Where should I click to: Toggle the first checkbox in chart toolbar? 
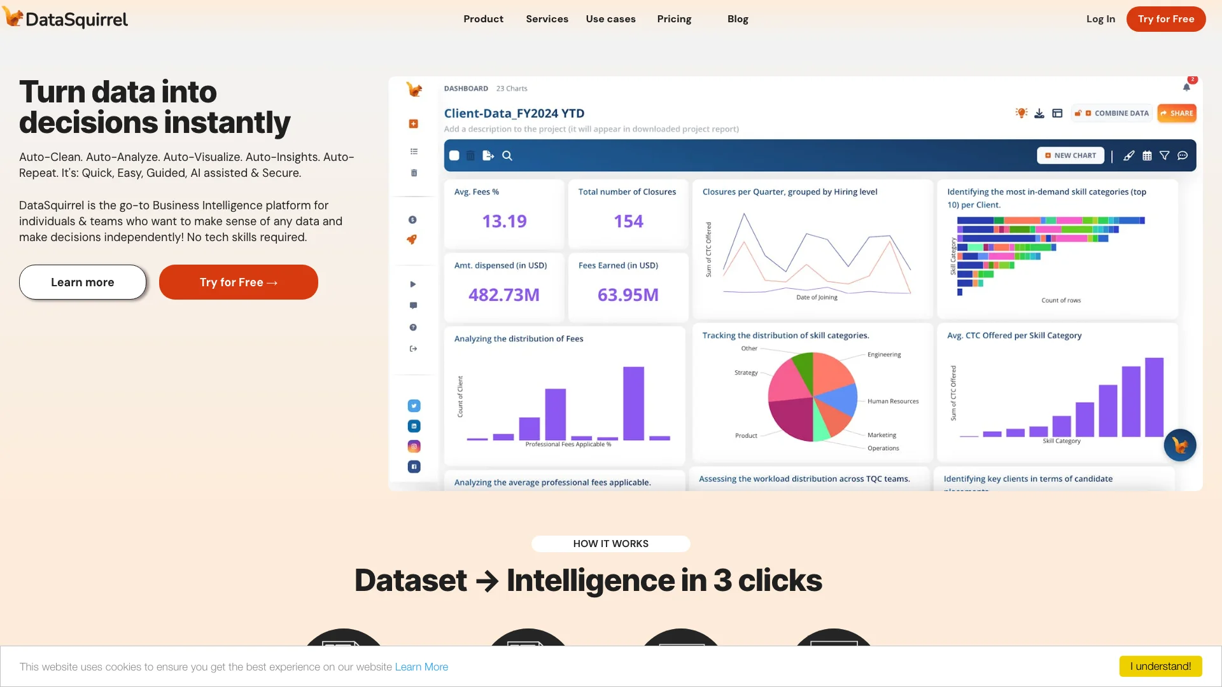(x=454, y=155)
